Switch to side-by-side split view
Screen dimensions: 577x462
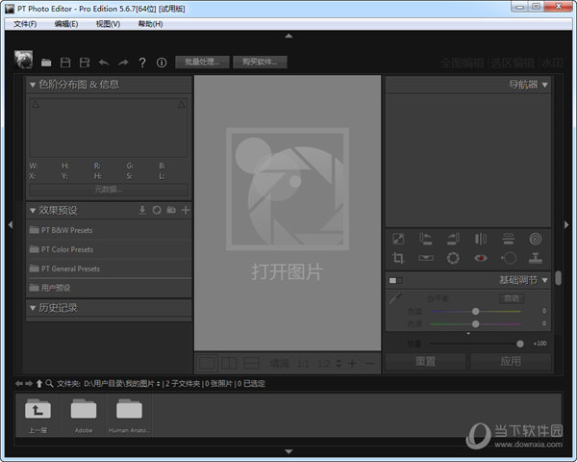[x=229, y=363]
